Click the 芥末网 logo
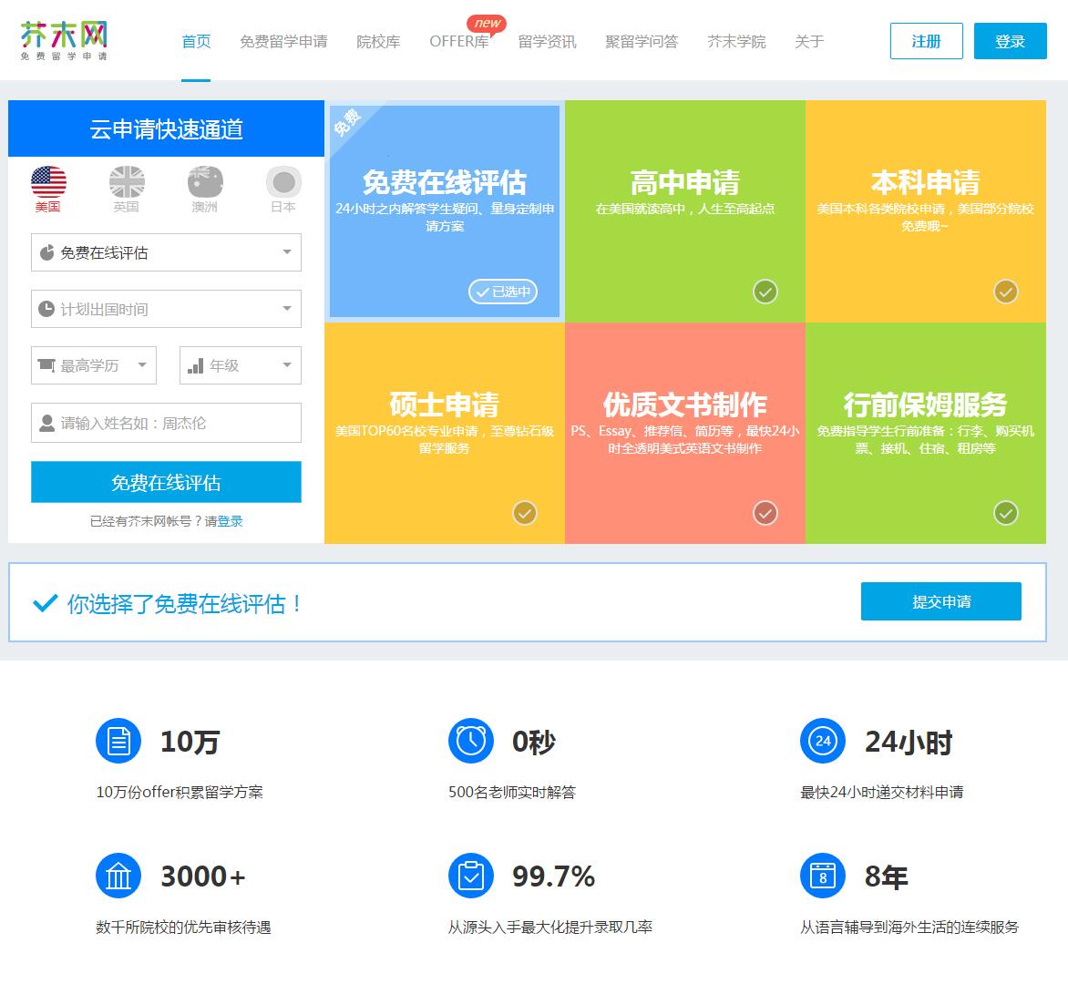 tap(64, 41)
